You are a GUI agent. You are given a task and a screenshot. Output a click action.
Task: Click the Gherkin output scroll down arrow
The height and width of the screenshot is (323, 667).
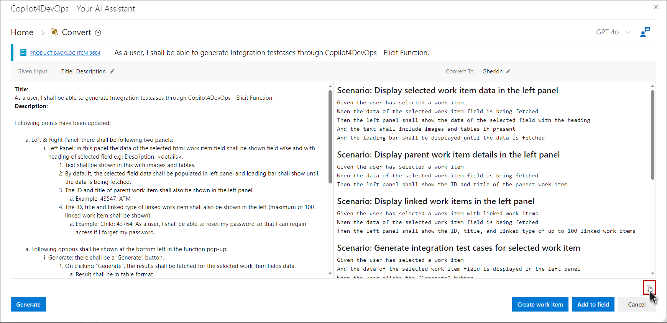pos(652,274)
